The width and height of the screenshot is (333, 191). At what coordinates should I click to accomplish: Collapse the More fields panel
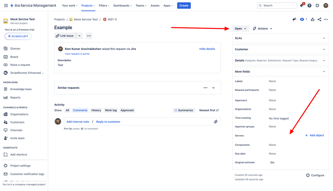point(281,72)
